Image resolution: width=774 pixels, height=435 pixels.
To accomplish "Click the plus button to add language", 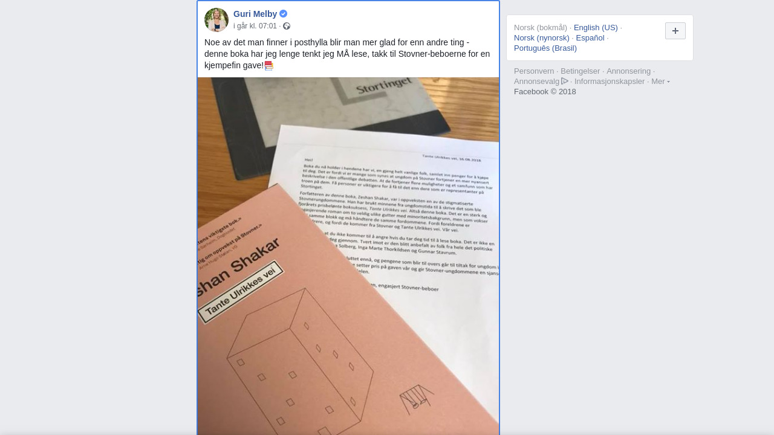I will pos(675,31).
